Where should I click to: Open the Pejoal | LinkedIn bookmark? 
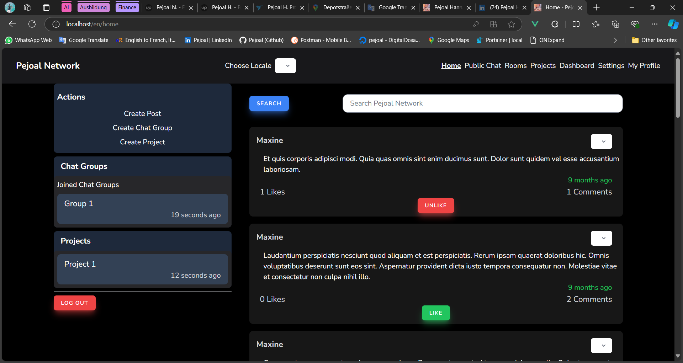pyautogui.click(x=208, y=40)
